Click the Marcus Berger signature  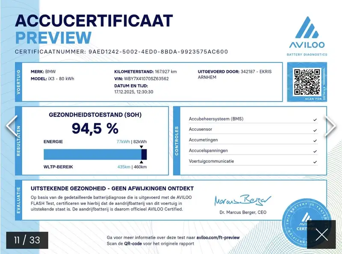(243, 199)
